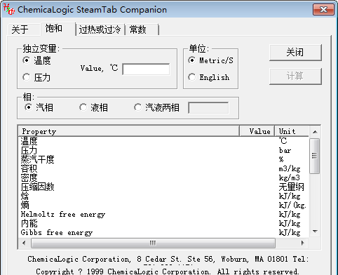This screenshot has height=275, width=338.
Task: Select the 压力 property row in the list
Action: (x=163, y=150)
